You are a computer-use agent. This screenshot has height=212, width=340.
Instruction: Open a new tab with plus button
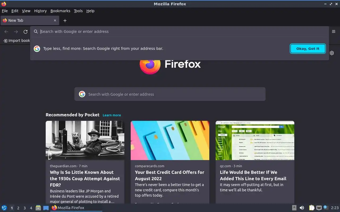65,20
